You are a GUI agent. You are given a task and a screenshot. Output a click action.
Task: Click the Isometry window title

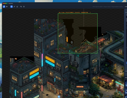(x=11, y=4)
